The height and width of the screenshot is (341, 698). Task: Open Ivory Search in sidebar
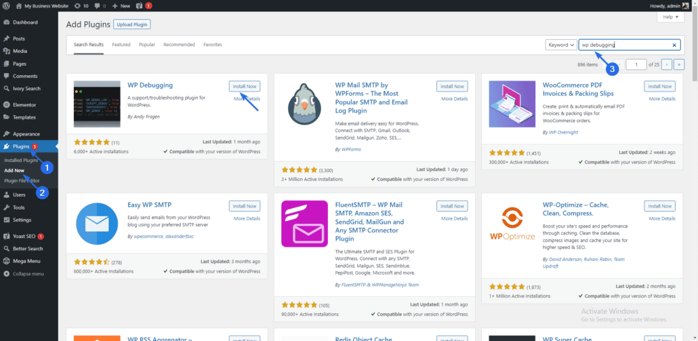click(x=26, y=89)
